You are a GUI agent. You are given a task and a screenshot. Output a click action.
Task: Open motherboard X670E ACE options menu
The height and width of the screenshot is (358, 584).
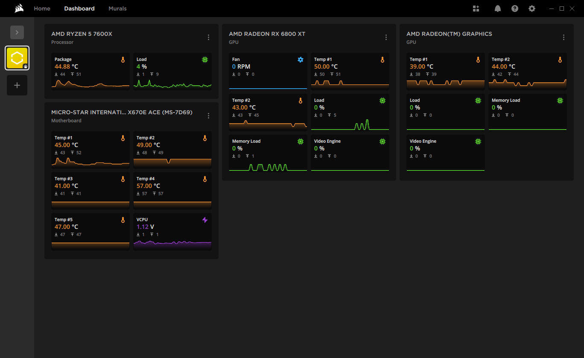coord(208,116)
